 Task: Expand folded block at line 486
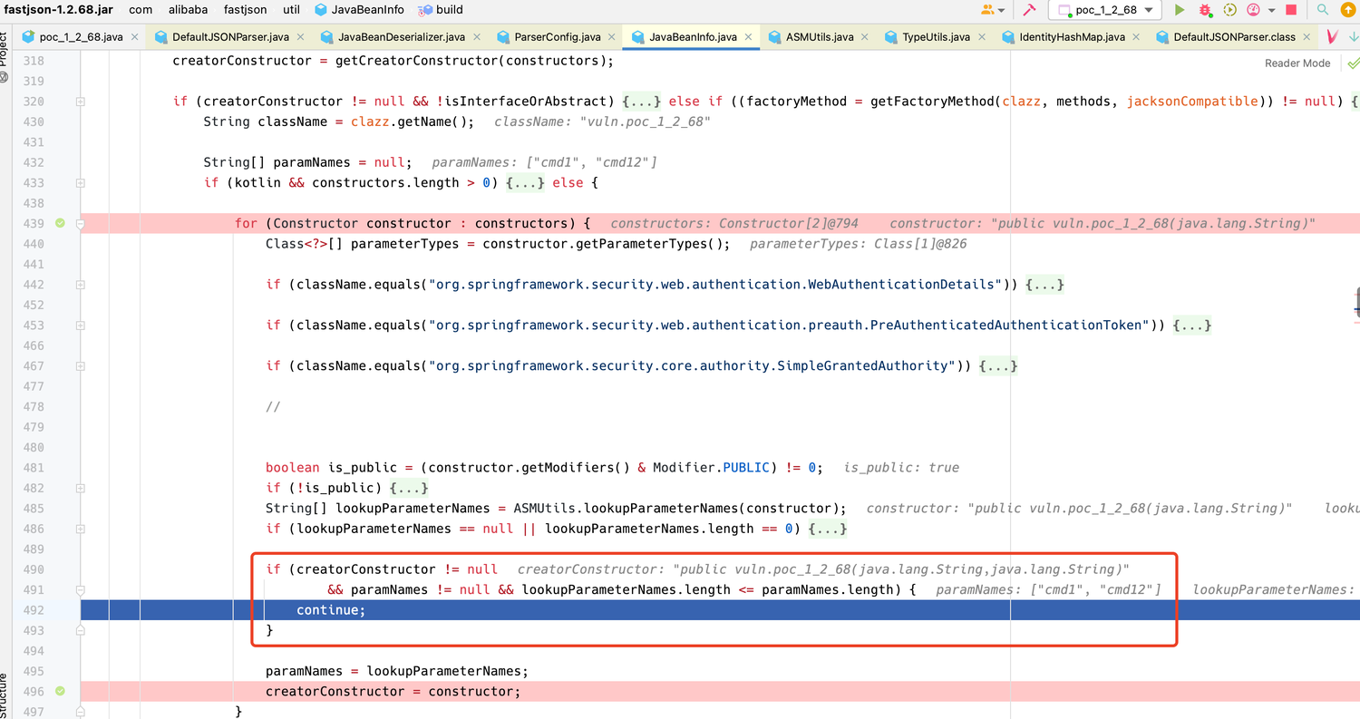81,529
